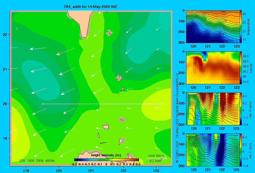Click depth label "300" on salinity plot axis

(182, 84)
